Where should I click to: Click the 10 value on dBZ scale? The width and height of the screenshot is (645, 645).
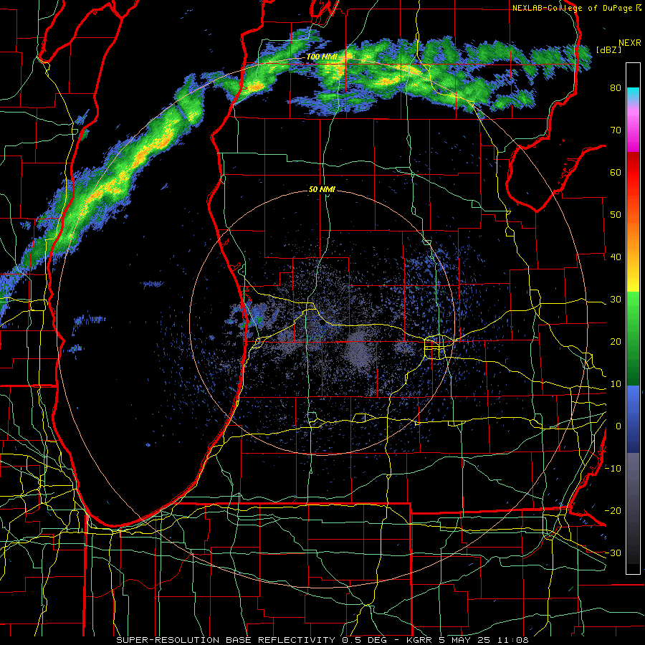pyautogui.click(x=616, y=384)
